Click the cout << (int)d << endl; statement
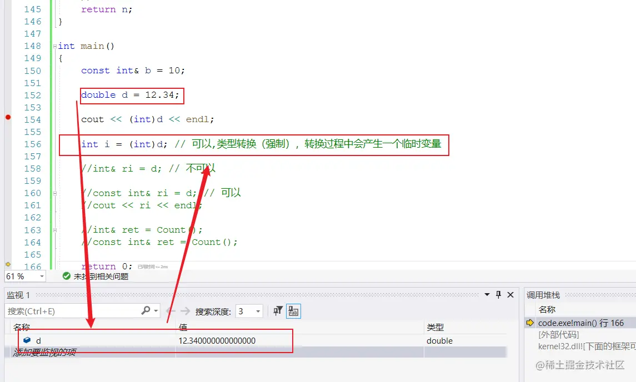 click(147, 119)
